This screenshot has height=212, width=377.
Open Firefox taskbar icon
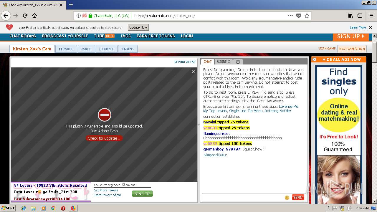coord(73,208)
